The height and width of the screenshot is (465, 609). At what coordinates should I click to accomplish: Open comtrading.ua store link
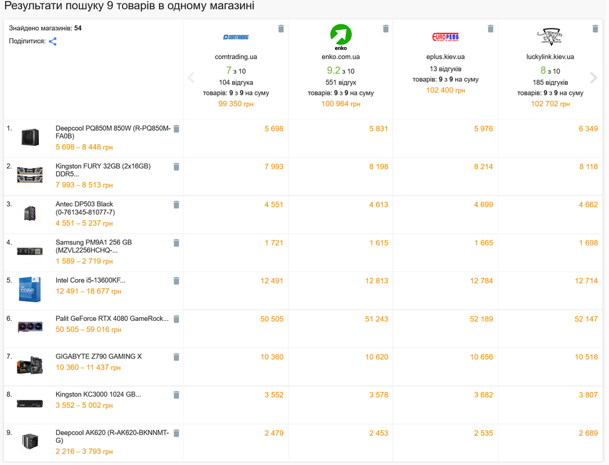[237, 57]
